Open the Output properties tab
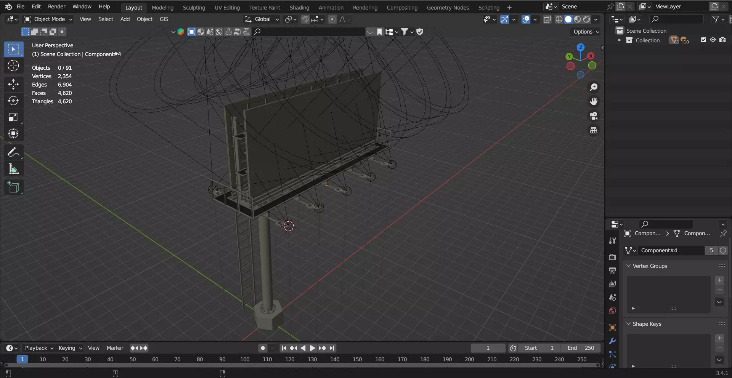Image resolution: width=732 pixels, height=378 pixels. [x=612, y=271]
